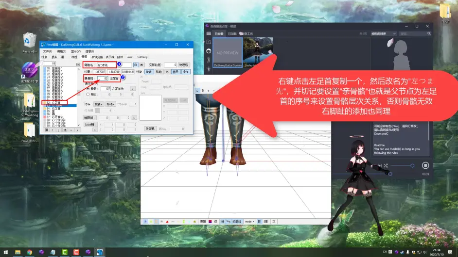The height and width of the screenshot is (257, 458).
Task: Switch to the 材质 tab
Action: pos(74,57)
